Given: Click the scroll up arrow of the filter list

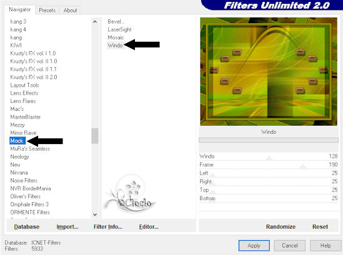Looking at the screenshot, I should coord(95,22).
